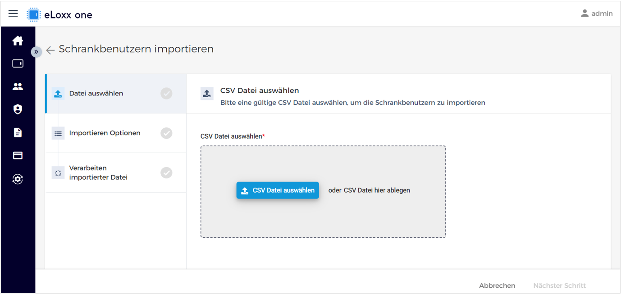The image size is (621, 294).
Task: Click the checkmark on 'Importieren Optionen' step
Action: 166,133
